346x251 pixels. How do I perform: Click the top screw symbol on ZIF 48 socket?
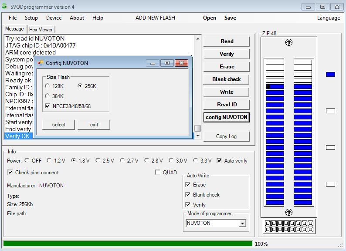tap(288, 42)
